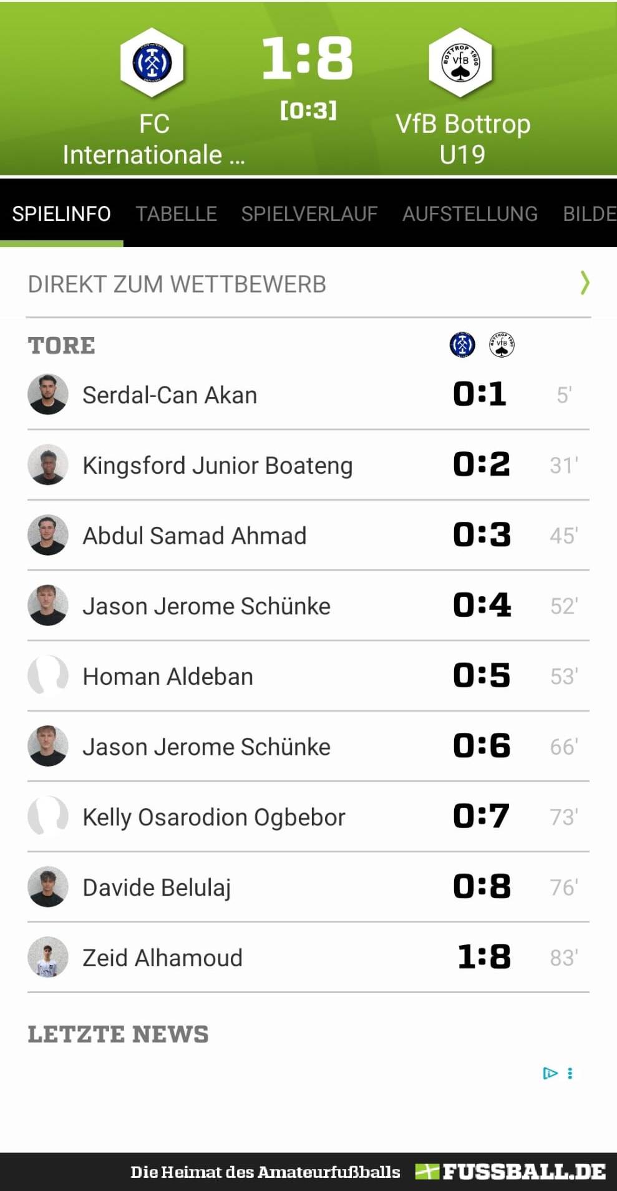Open Serdal-Can Akan's profile photo
The width and height of the screenshot is (617, 1191).
tap(48, 395)
